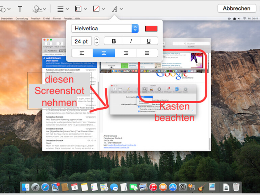Open the Fenster menu
The image size is (260, 195).
pos(68,19)
